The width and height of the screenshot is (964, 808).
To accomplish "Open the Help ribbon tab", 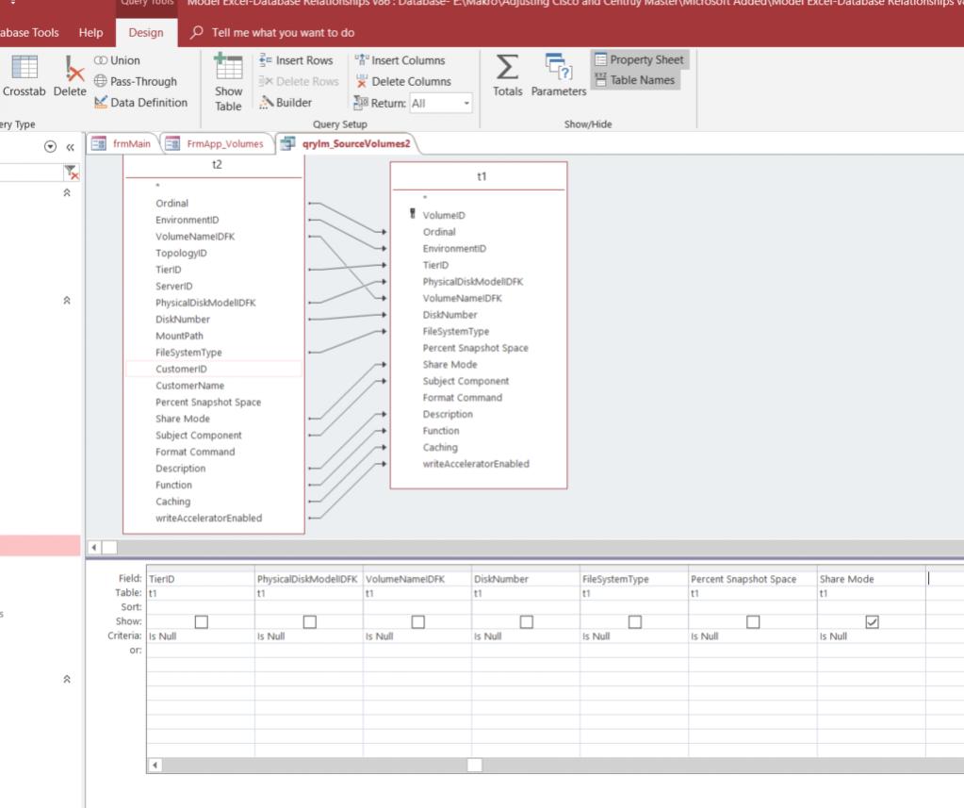I will click(x=91, y=33).
